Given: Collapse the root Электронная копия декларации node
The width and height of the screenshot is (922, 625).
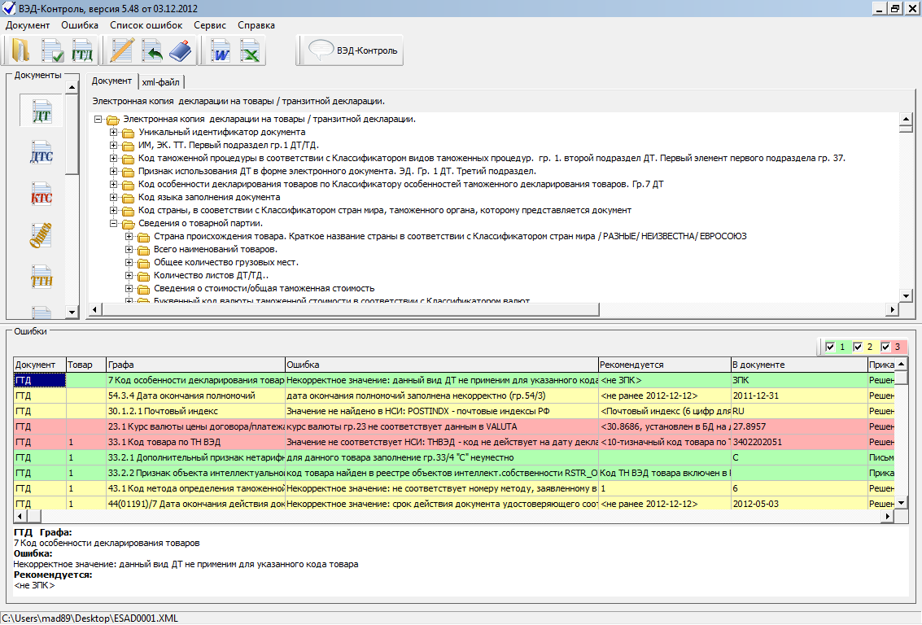Looking at the screenshot, I should click(98, 120).
